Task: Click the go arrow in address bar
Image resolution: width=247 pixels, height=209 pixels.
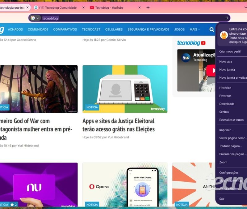Action: [x=227, y=18]
